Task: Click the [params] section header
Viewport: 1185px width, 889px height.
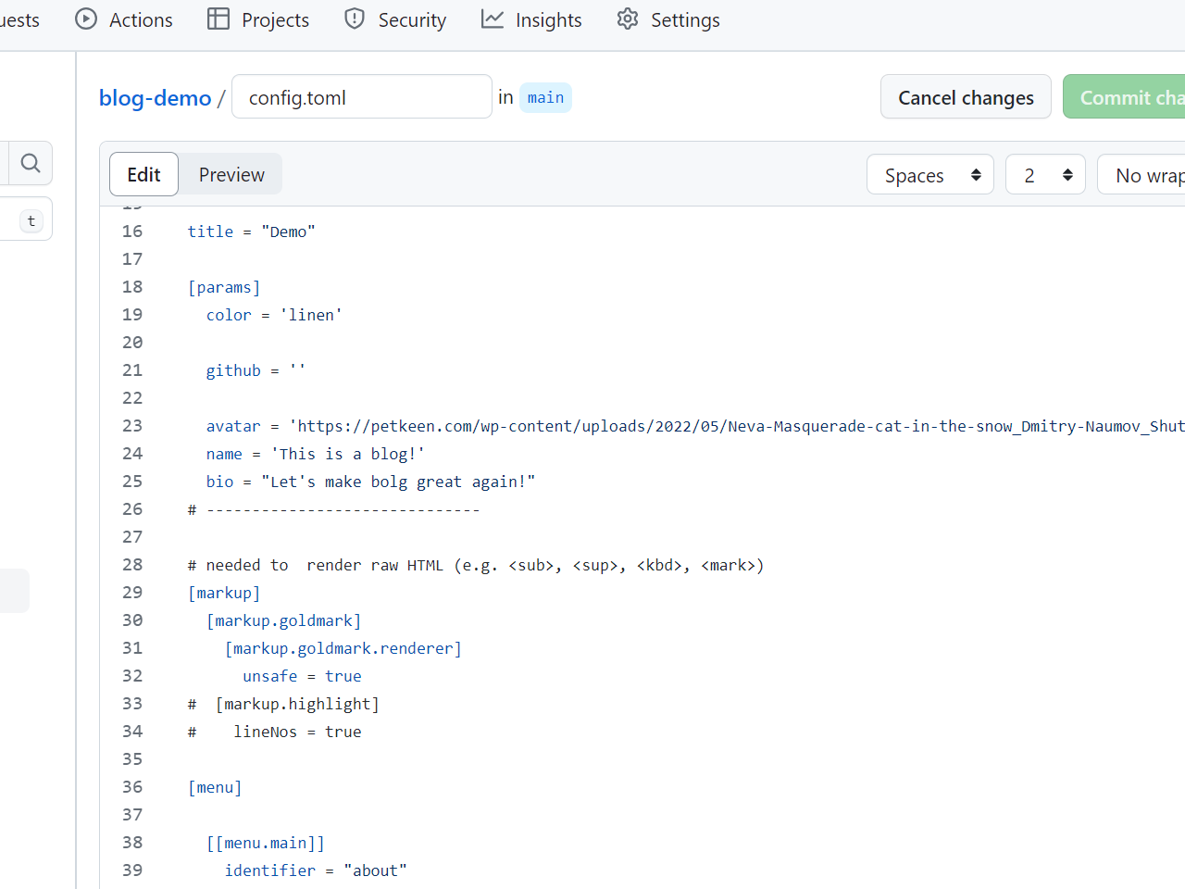Action: [x=224, y=287]
